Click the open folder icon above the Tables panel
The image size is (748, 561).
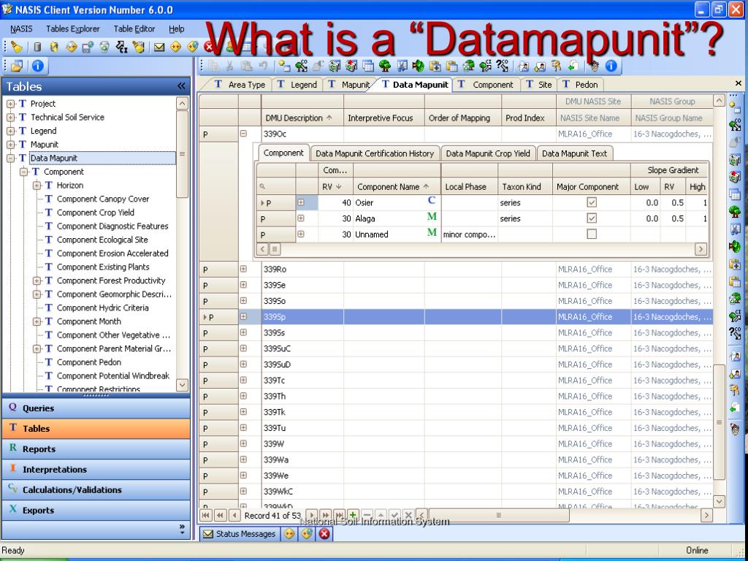[x=17, y=66]
